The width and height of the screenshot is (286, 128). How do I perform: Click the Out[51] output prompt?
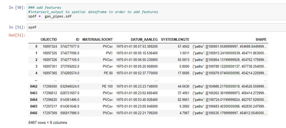point(17,35)
